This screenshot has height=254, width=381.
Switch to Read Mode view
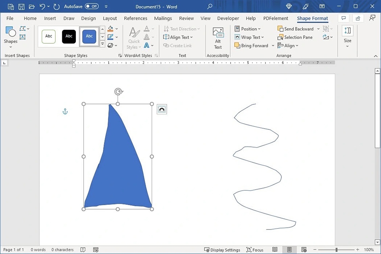coord(275,250)
